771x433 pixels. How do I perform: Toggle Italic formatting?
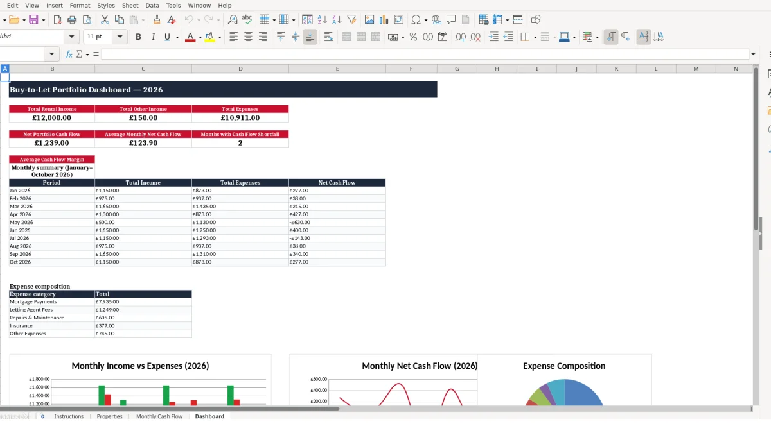coord(153,37)
